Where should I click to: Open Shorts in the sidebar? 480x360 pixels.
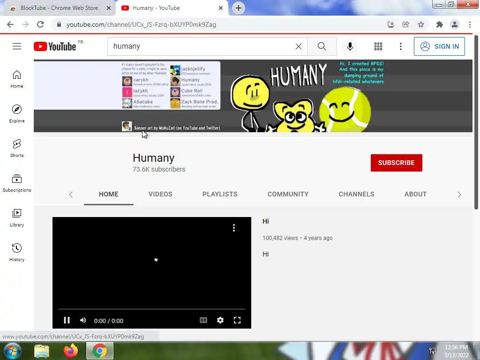point(17,149)
